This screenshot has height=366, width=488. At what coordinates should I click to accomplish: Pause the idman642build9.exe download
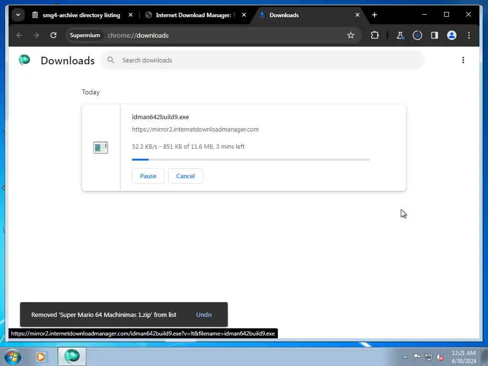[148, 176]
